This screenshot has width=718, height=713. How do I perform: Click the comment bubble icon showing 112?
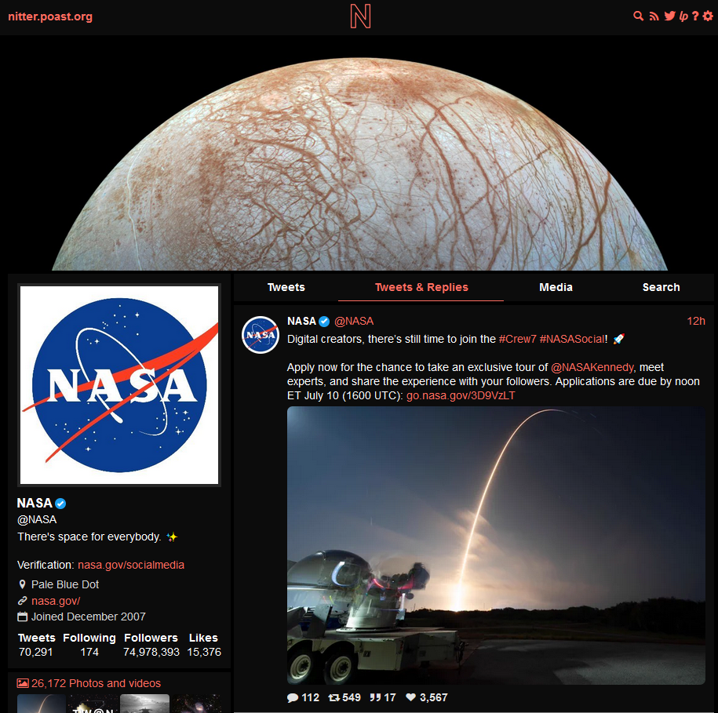(293, 697)
